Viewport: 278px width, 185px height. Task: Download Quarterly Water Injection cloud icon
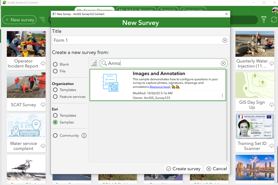point(272,63)
